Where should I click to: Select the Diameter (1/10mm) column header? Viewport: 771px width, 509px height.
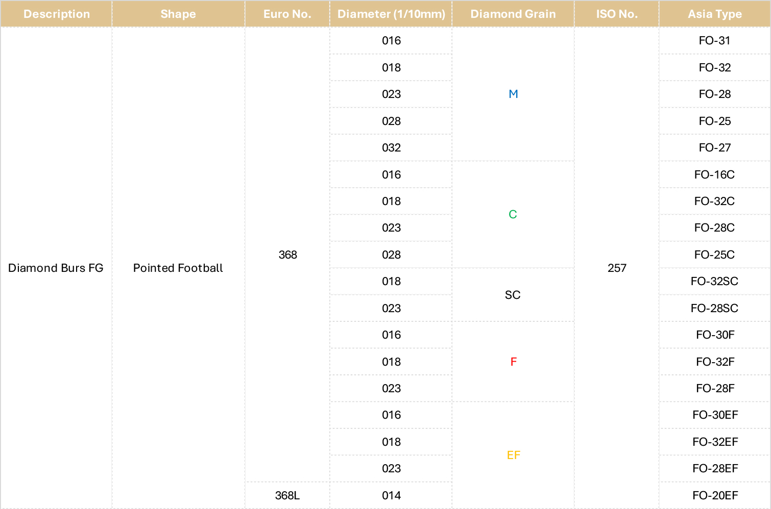point(391,14)
